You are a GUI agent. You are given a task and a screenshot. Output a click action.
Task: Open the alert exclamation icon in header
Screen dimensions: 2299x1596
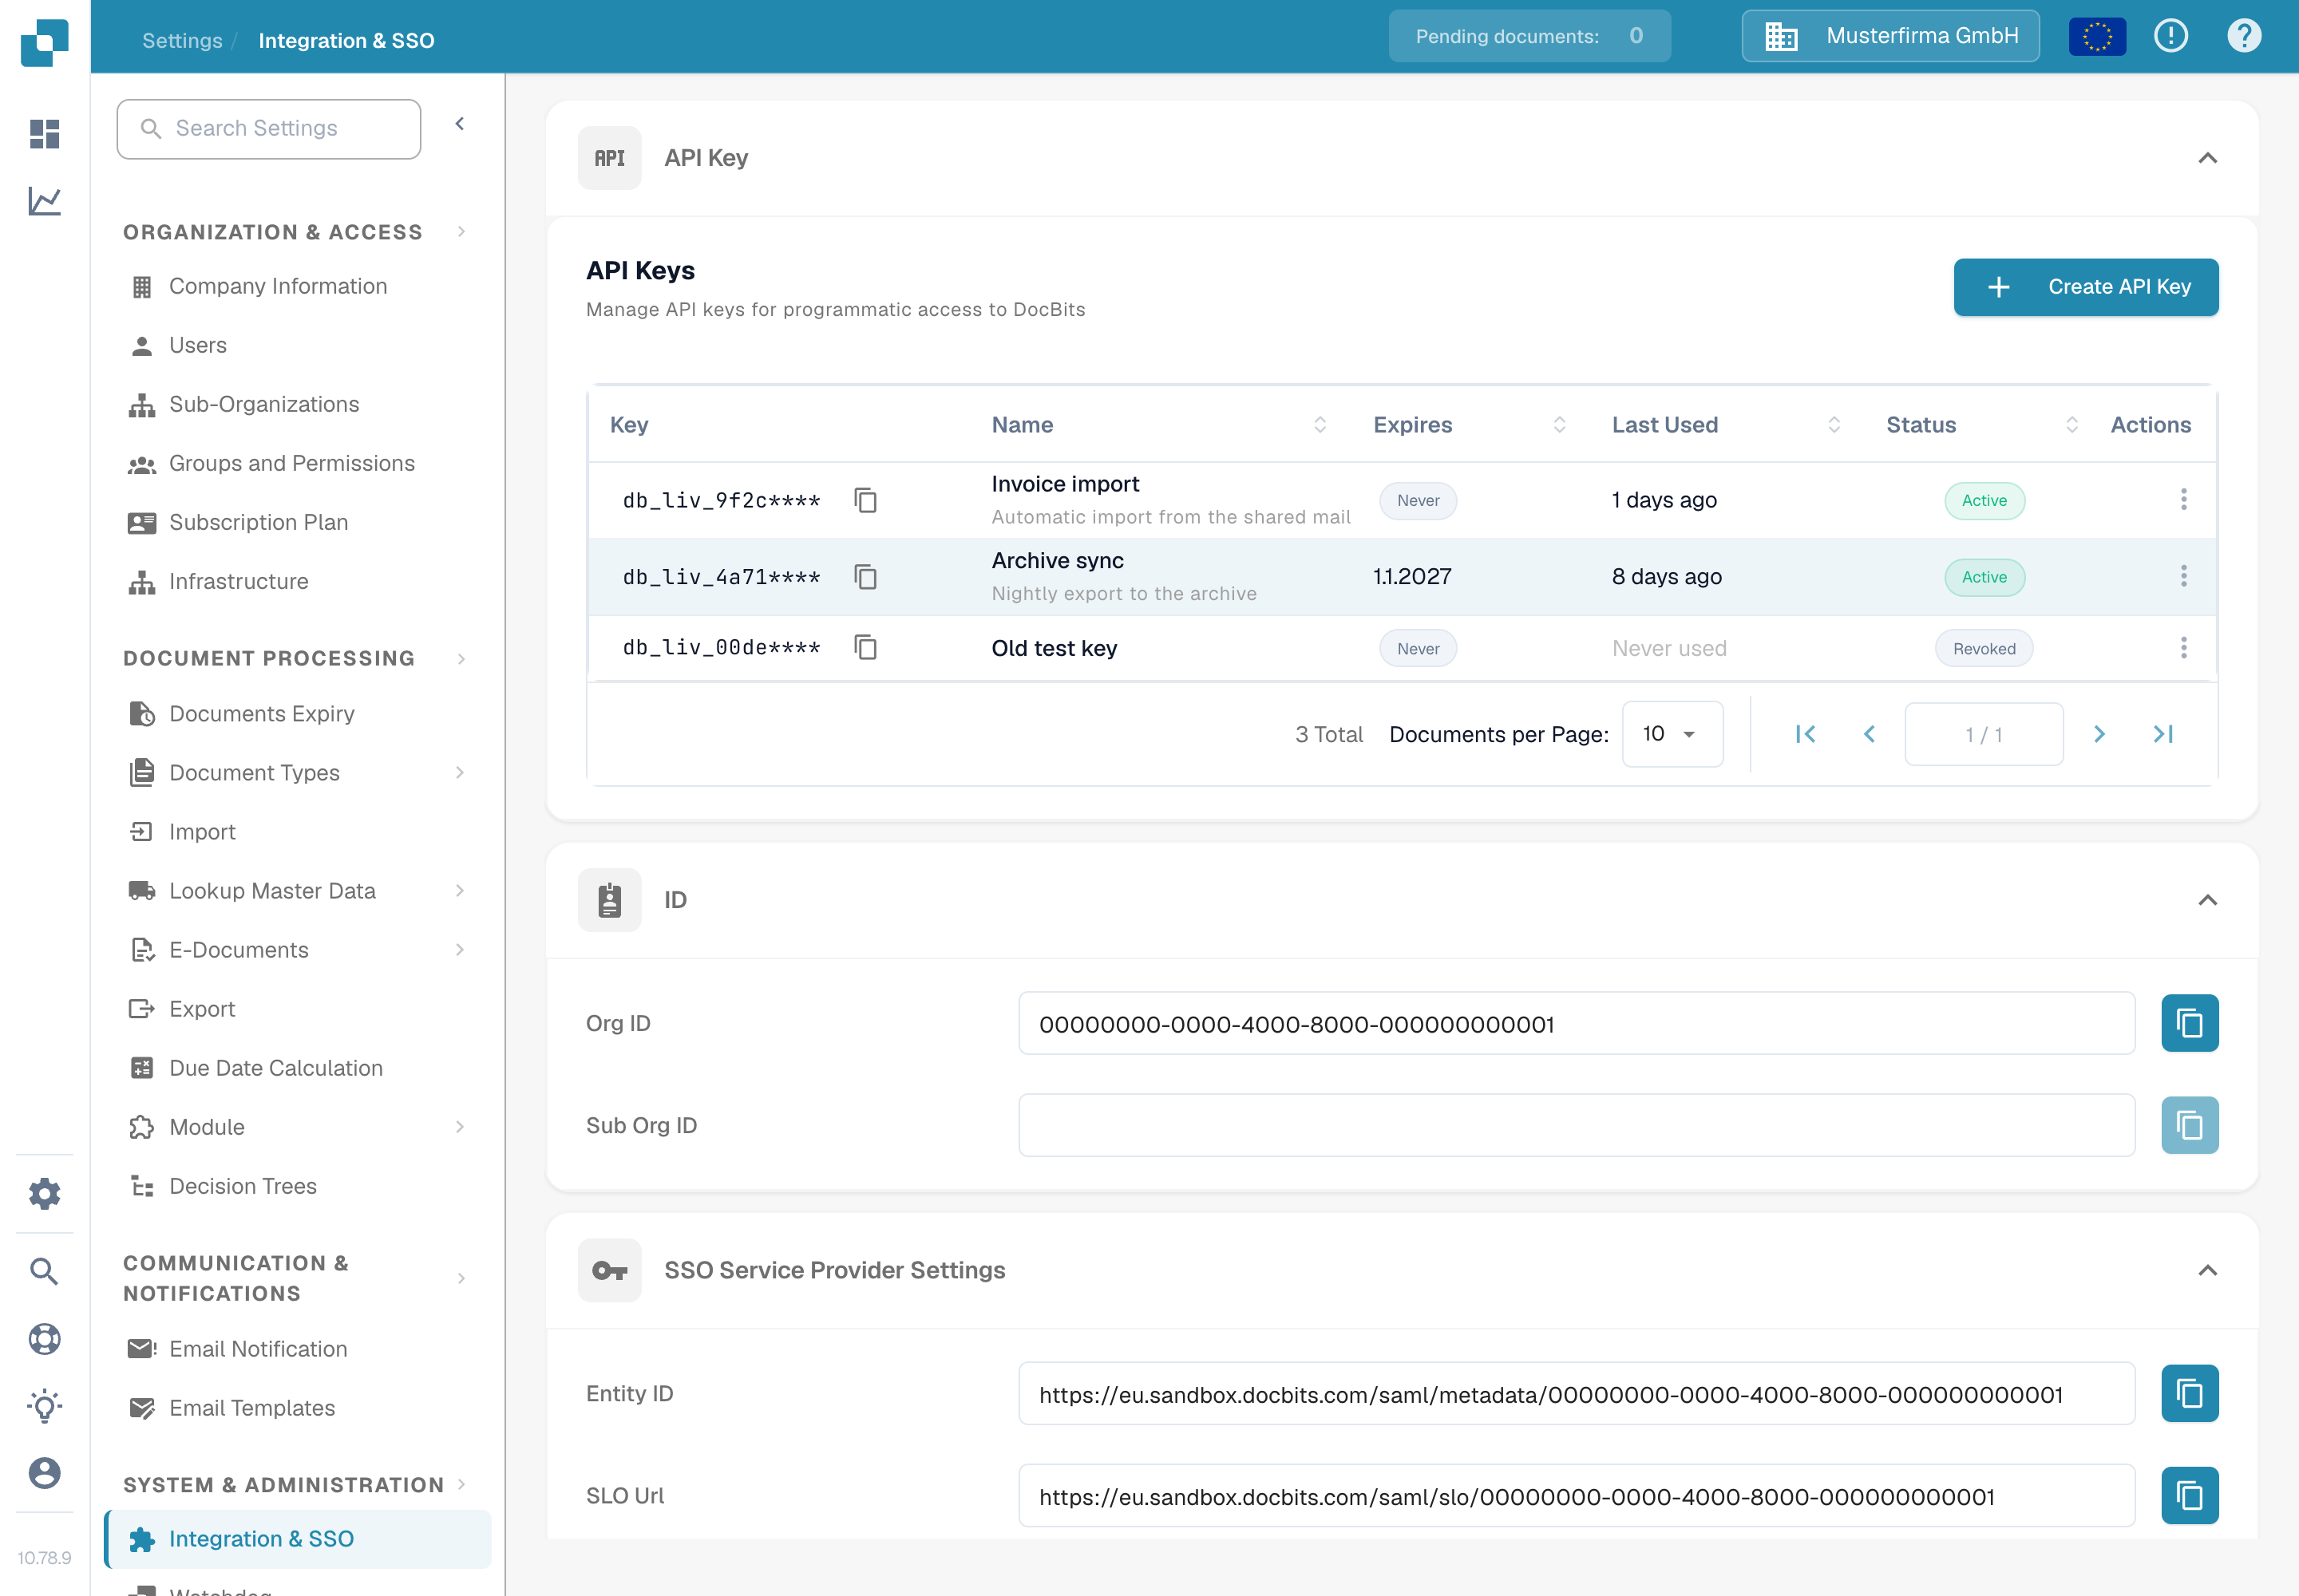coord(2170,36)
